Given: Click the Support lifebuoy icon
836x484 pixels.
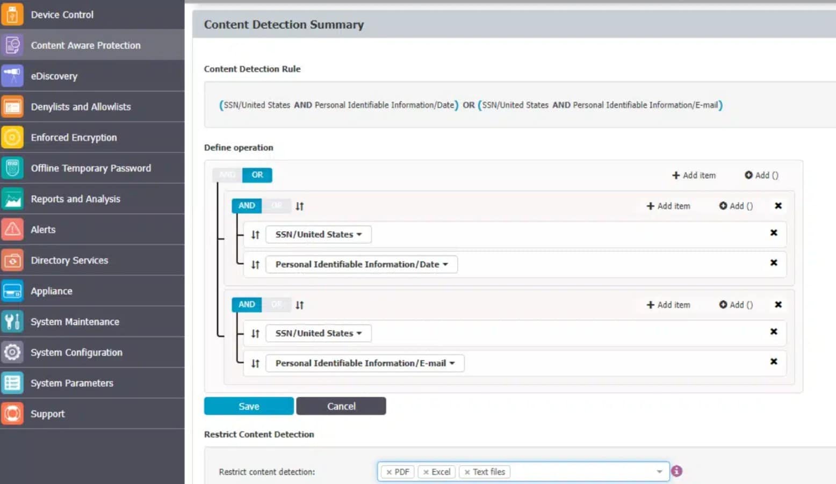Looking at the screenshot, I should tap(12, 414).
